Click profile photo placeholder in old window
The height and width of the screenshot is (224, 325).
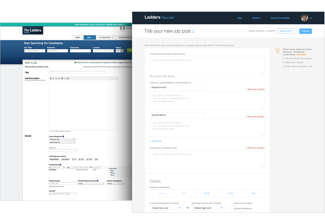pyautogui.click(x=122, y=28)
